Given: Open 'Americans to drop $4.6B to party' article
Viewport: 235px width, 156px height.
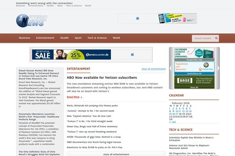Looking at the screenshot, I should (94, 147).
